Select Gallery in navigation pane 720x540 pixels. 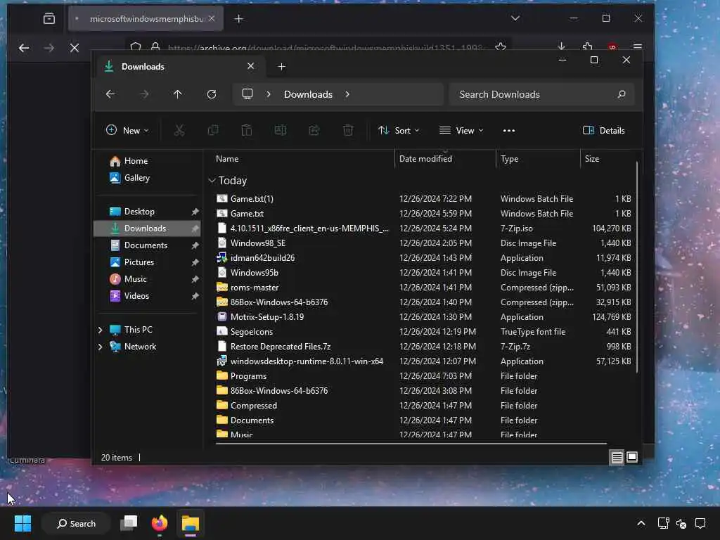(x=137, y=178)
